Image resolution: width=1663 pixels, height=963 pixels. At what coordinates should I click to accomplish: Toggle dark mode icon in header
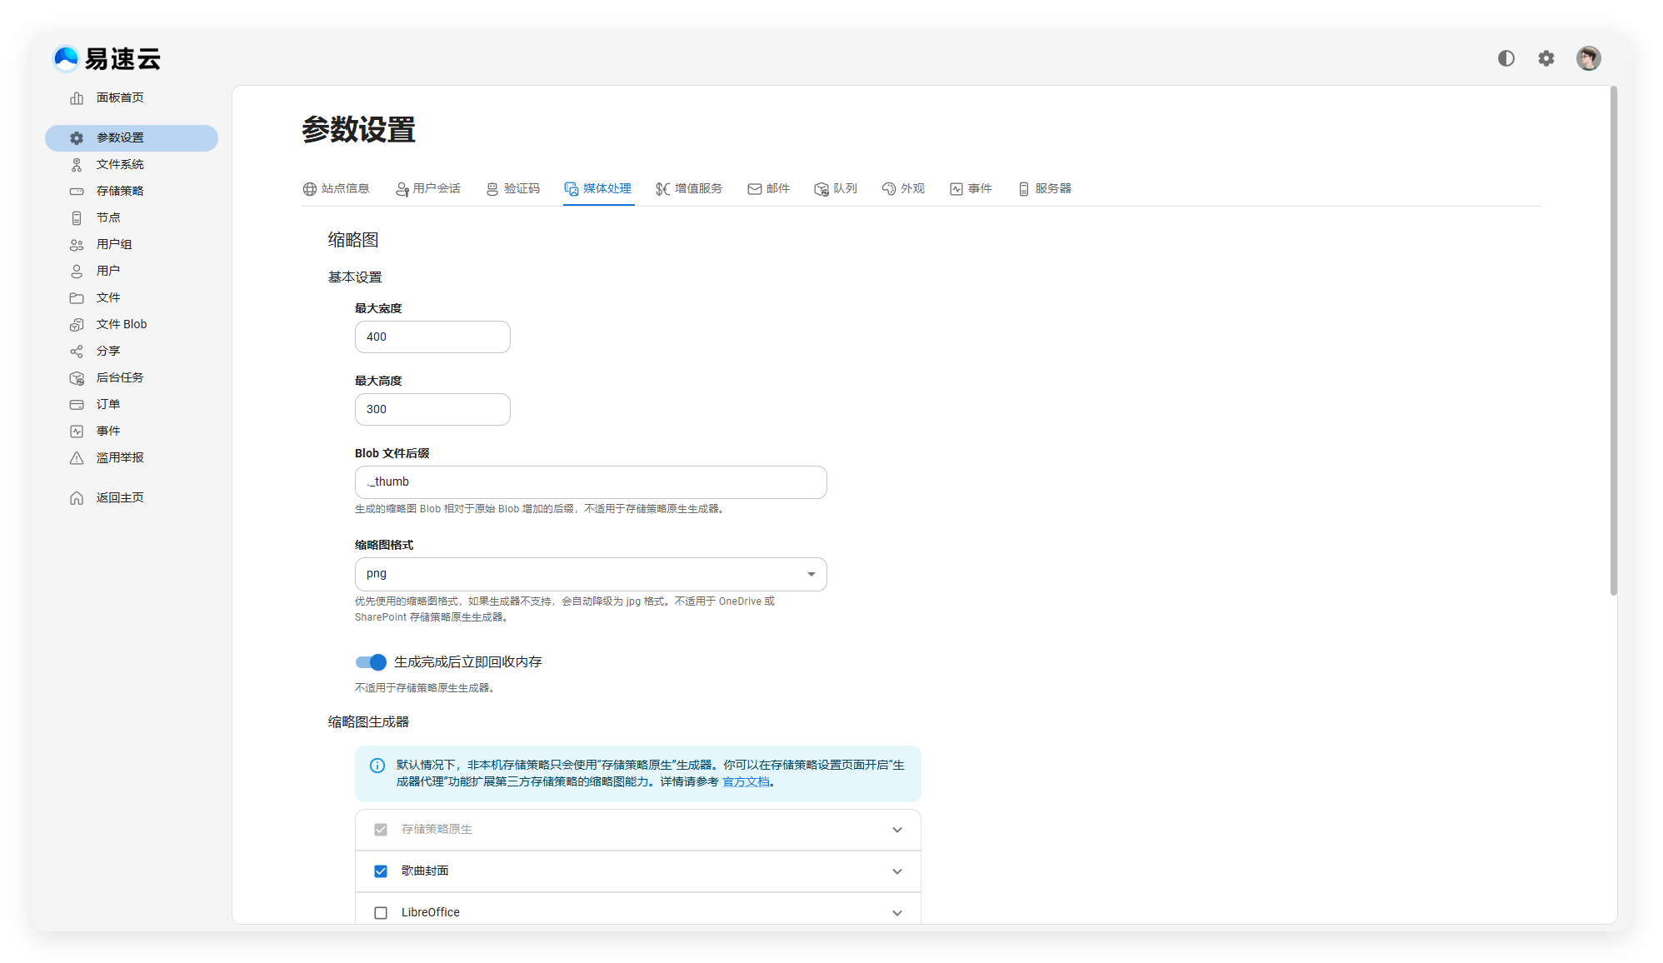point(1506,58)
